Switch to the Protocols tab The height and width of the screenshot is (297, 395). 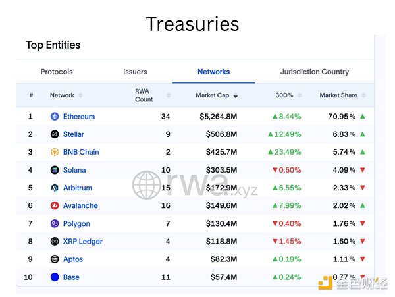(57, 72)
